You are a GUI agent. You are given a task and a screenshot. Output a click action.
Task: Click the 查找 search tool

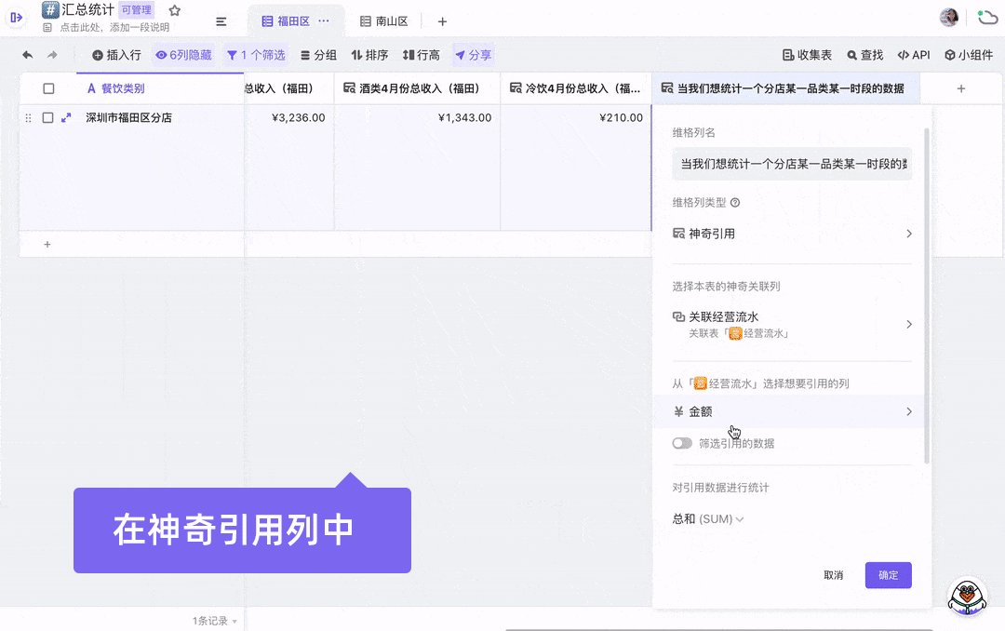point(864,55)
